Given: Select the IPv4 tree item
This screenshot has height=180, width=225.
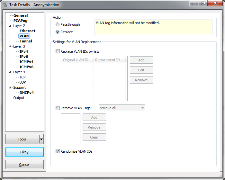Looking at the screenshot, I should point(24,51).
